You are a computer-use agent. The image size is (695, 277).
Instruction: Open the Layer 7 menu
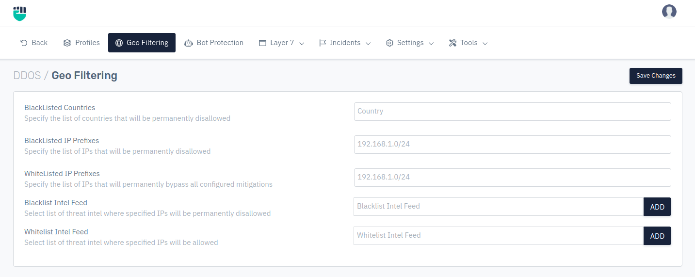coord(282,43)
